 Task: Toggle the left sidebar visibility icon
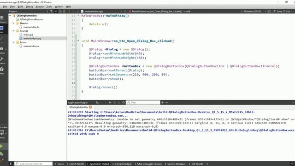click(x=11, y=164)
